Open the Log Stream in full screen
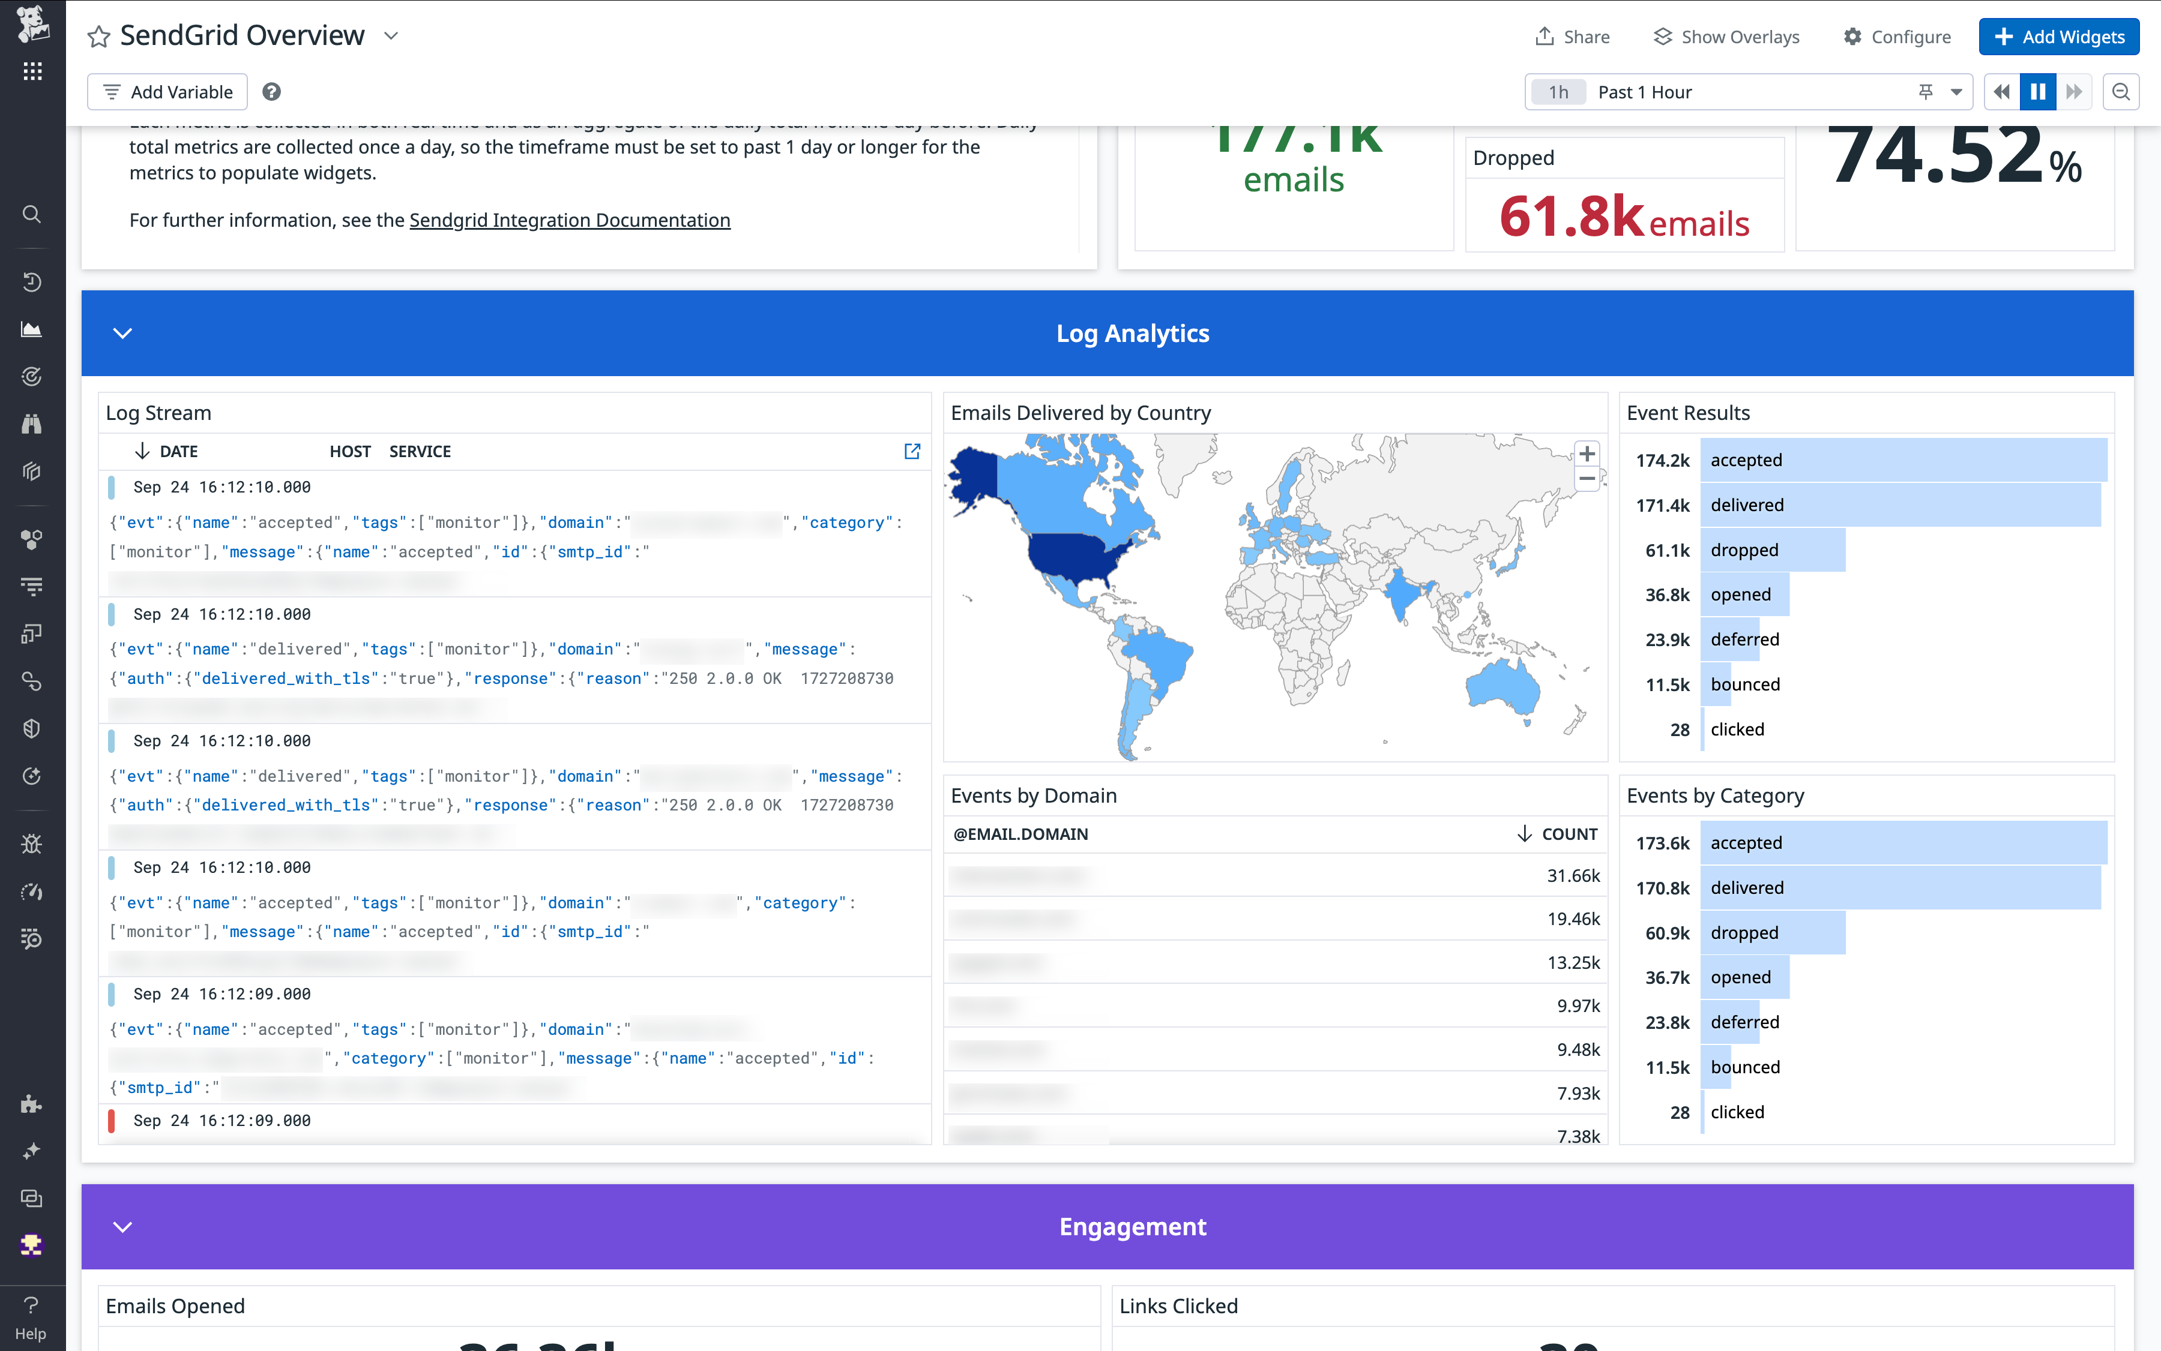This screenshot has height=1351, width=2161. coord(912,451)
